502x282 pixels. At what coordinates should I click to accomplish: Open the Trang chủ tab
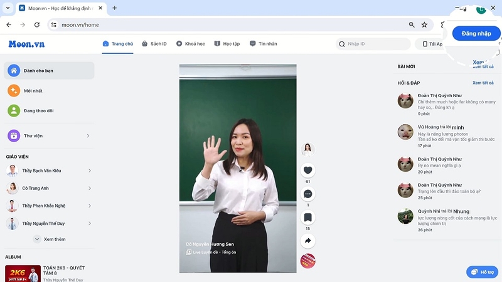[x=117, y=44]
